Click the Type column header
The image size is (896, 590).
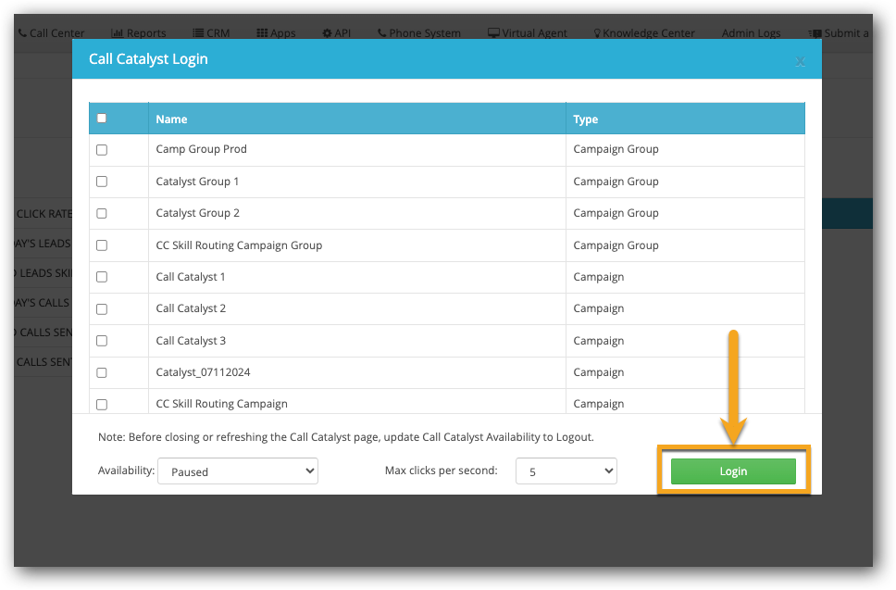coord(685,119)
